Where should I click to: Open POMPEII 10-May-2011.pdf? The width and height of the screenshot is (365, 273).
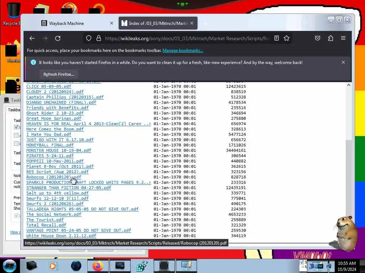click(55, 161)
